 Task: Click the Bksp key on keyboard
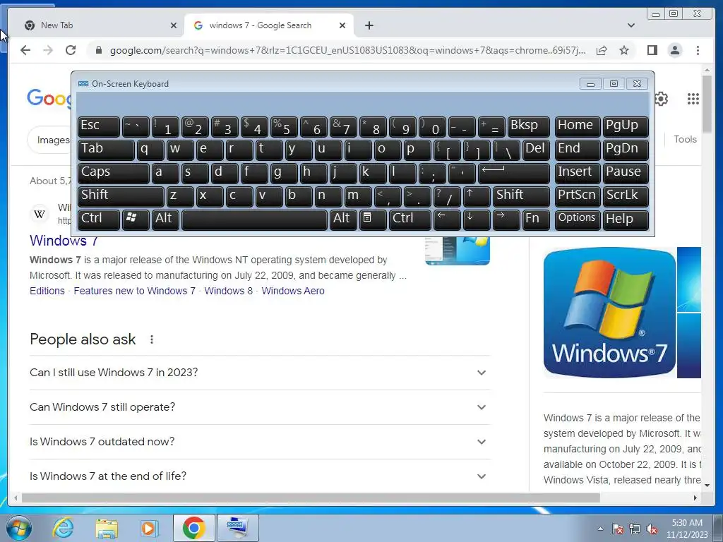point(528,126)
